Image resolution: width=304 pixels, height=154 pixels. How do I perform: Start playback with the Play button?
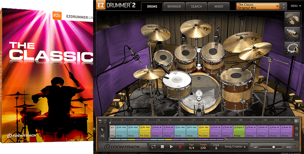tap(171, 147)
